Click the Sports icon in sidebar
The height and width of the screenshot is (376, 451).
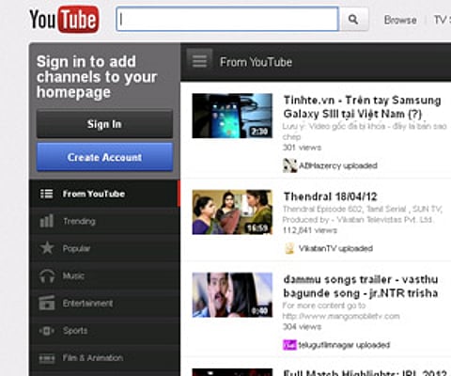[47, 331]
